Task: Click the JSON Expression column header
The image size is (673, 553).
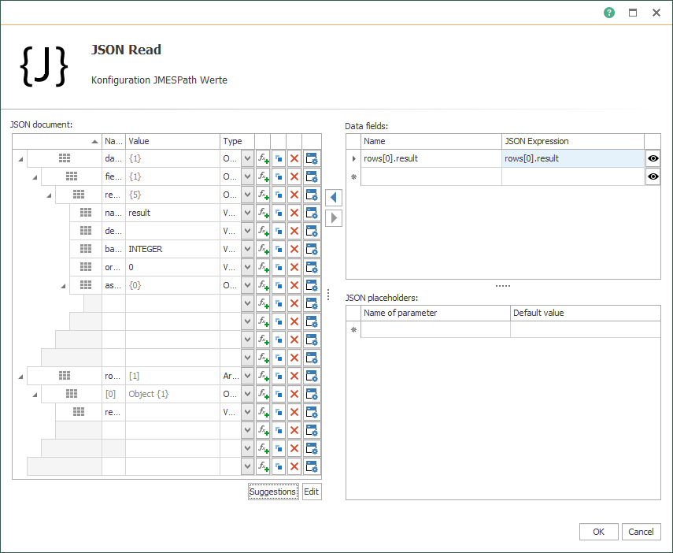Action: (572, 142)
